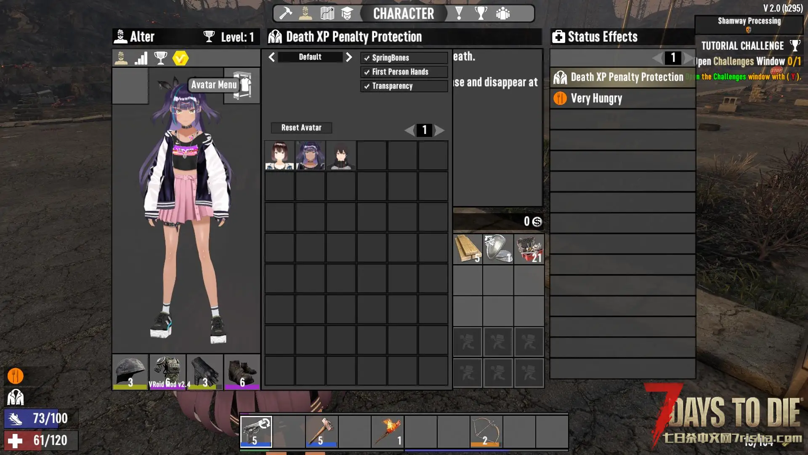Open the map tab icon
Viewport: 808px width, 455px height.
tap(327, 13)
